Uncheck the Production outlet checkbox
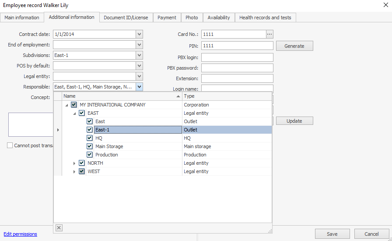The image size is (392, 241). coord(90,155)
